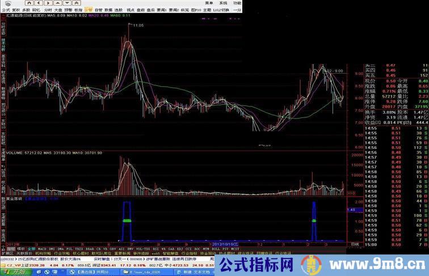Click the application logo icon at top-left
429x276 pixels.
tap(5, 3)
